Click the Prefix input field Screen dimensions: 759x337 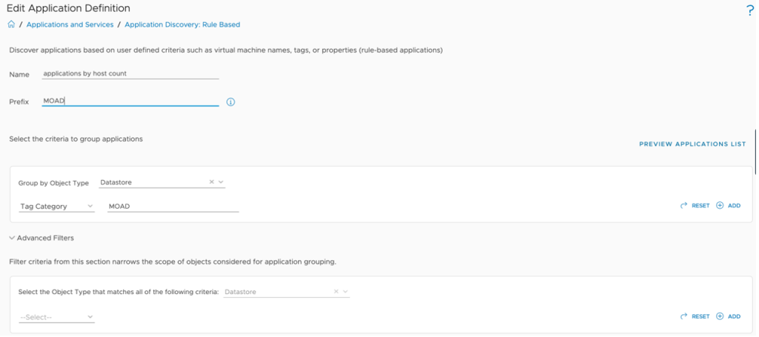point(130,101)
